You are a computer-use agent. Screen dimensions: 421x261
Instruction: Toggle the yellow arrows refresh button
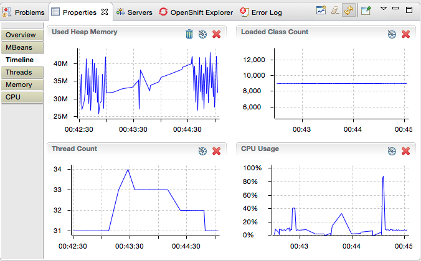tap(349, 11)
